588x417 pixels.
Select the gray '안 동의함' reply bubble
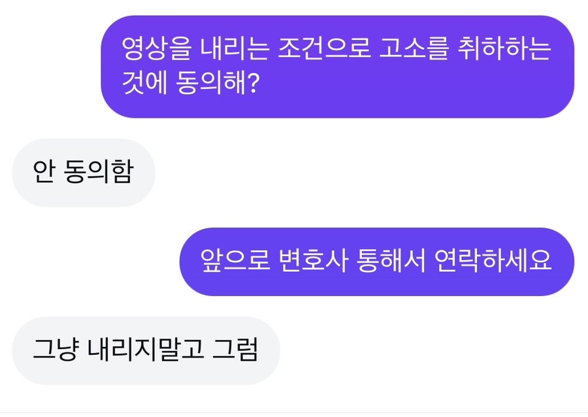click(x=83, y=173)
